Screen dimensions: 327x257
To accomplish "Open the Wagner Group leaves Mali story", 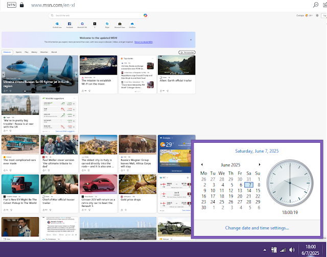I will pos(137,154).
